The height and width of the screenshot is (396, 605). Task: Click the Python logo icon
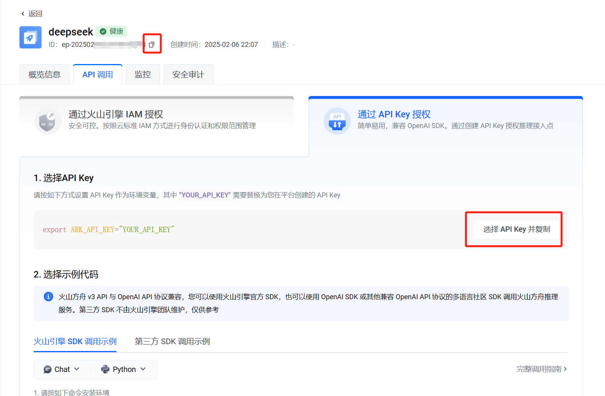point(105,369)
